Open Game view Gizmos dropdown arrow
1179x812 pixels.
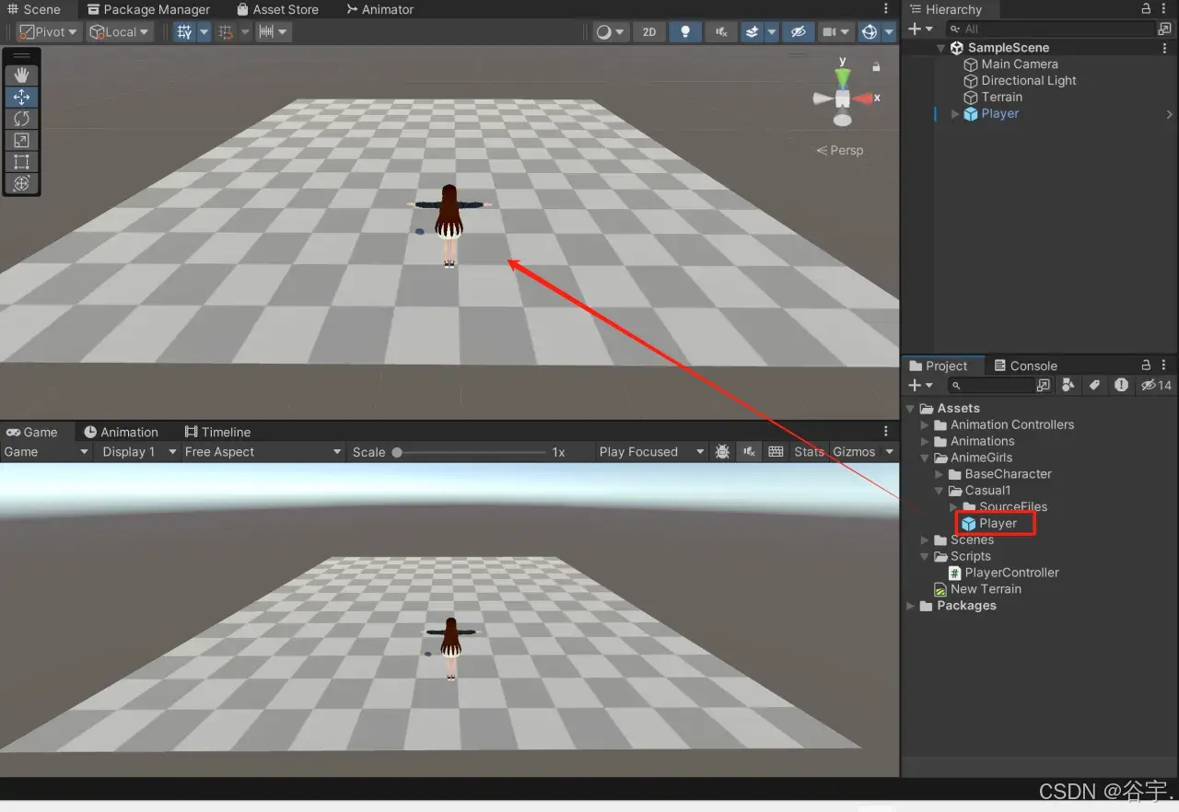pyautogui.click(x=889, y=452)
